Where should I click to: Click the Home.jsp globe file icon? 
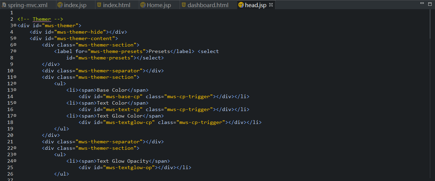143,5
